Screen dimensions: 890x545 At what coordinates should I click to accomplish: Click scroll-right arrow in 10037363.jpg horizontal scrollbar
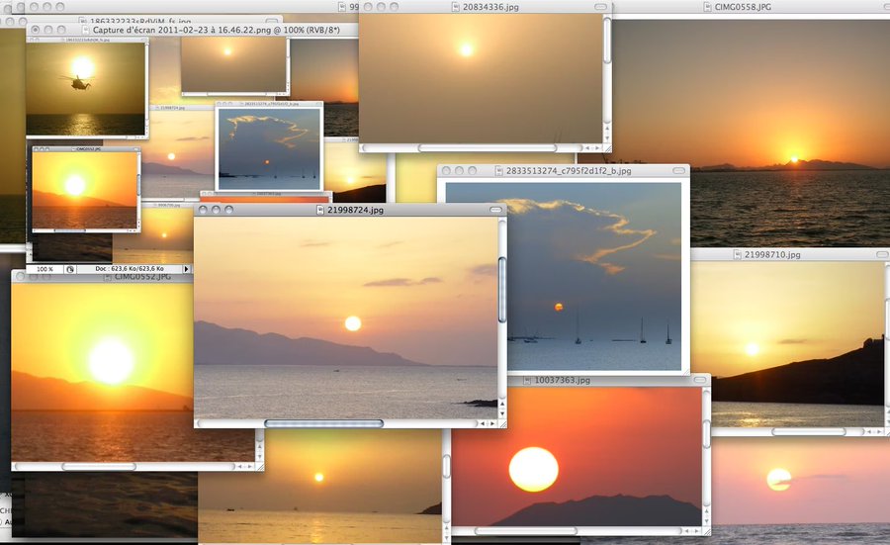pyautogui.click(x=695, y=530)
